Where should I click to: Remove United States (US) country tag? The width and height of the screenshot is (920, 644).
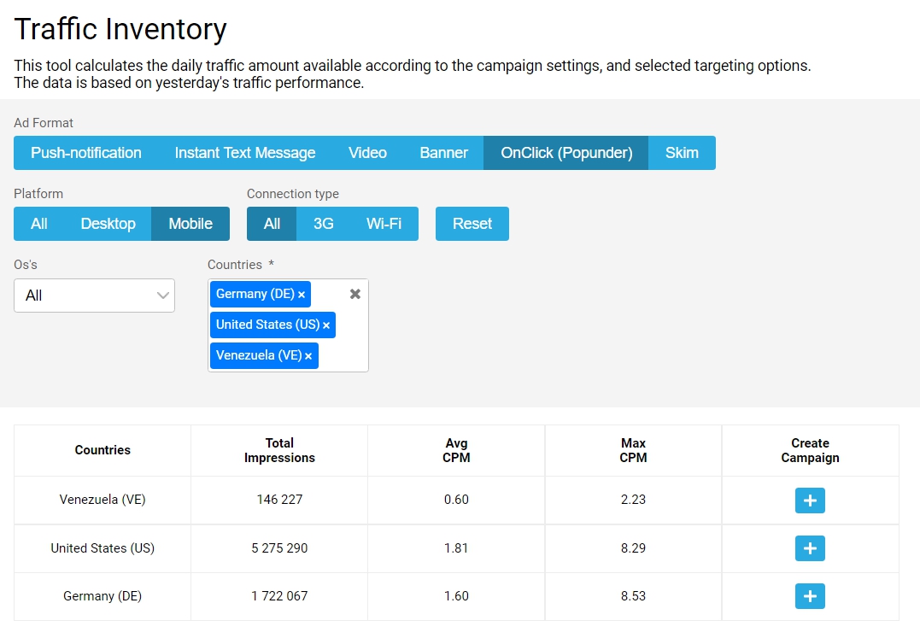[x=326, y=325]
